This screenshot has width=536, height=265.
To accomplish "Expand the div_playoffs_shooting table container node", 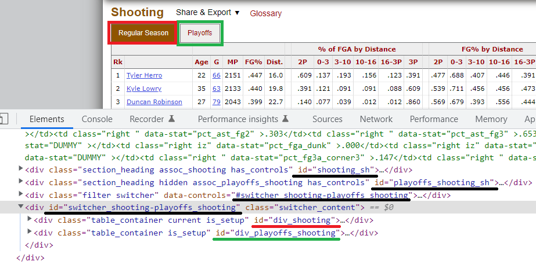I will click(x=30, y=233).
